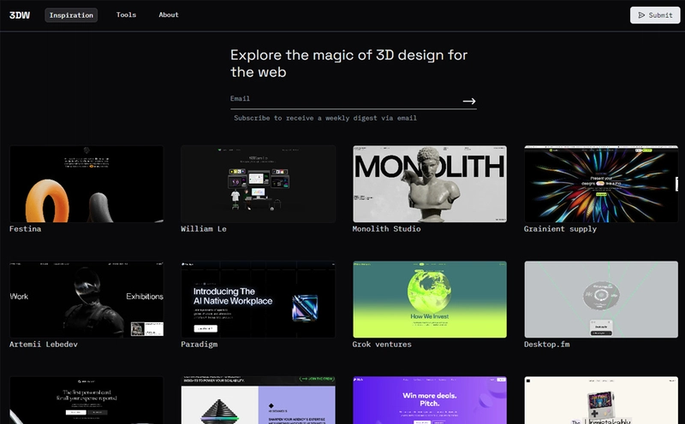This screenshot has width=685, height=424.
Task: Click the 3DW logo
Action: click(20, 15)
